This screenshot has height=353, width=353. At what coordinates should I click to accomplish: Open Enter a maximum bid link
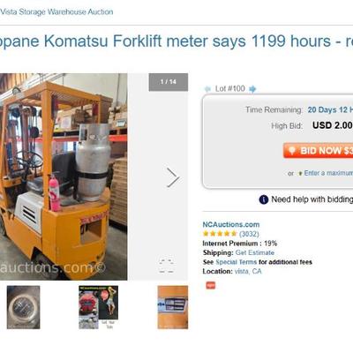(x=328, y=173)
